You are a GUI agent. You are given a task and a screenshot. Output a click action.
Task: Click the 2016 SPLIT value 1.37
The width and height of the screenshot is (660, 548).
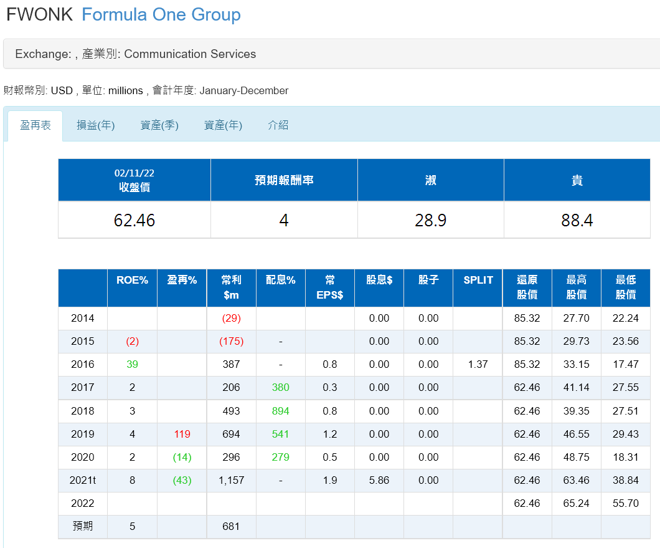[478, 365]
